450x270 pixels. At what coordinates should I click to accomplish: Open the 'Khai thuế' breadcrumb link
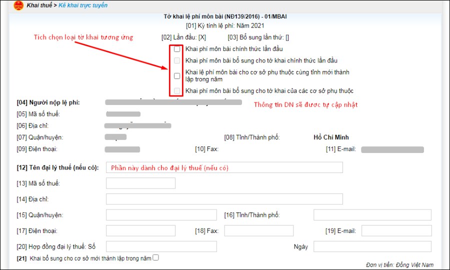[x=40, y=5]
